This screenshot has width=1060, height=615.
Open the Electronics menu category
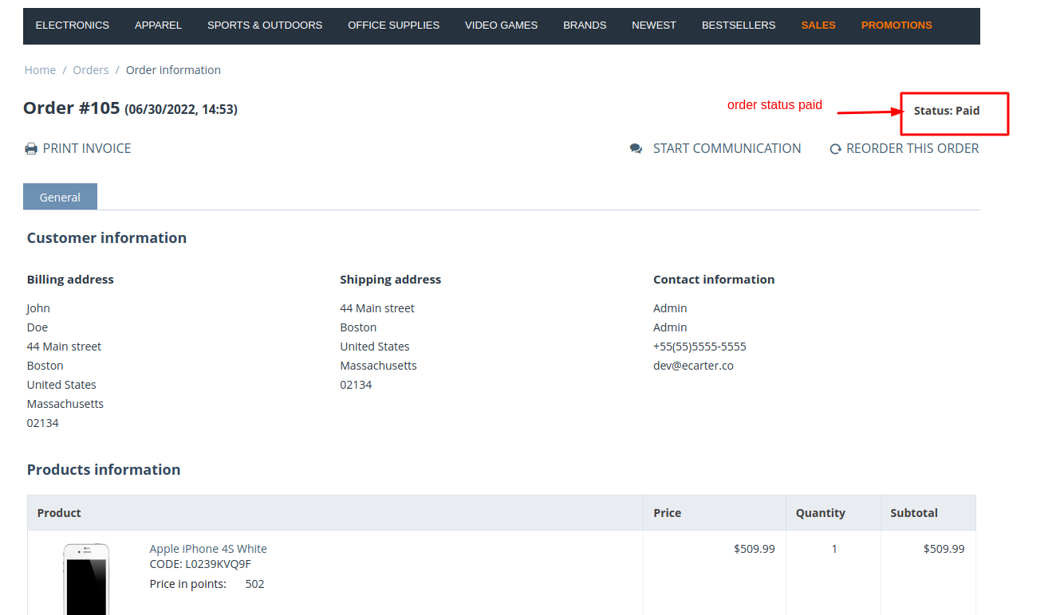pyautogui.click(x=73, y=25)
